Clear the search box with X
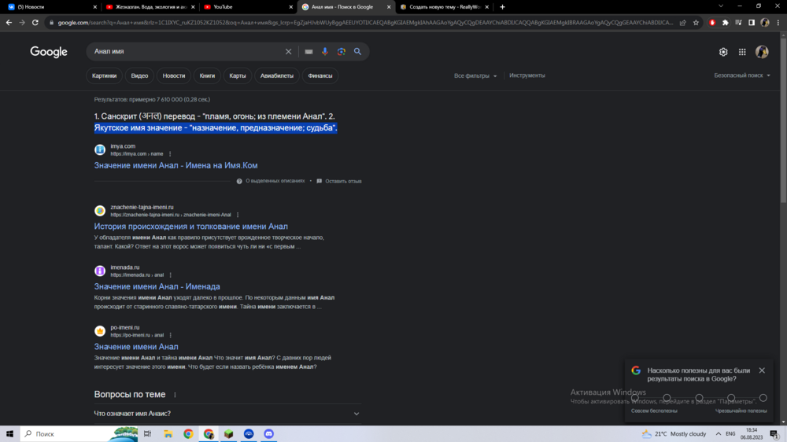 tap(288, 52)
